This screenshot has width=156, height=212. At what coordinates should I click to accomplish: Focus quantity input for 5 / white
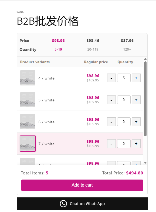[124, 100]
